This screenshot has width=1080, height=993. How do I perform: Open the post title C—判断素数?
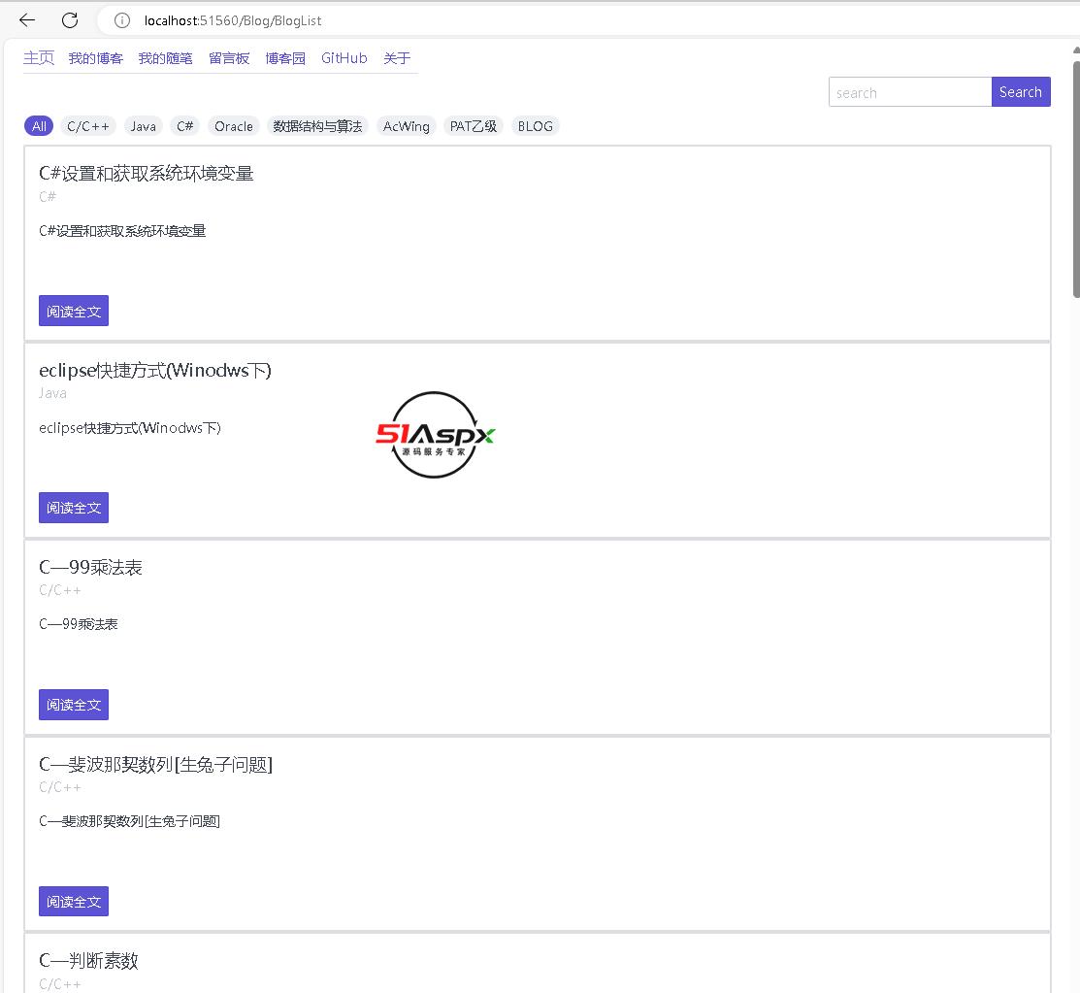(x=89, y=961)
